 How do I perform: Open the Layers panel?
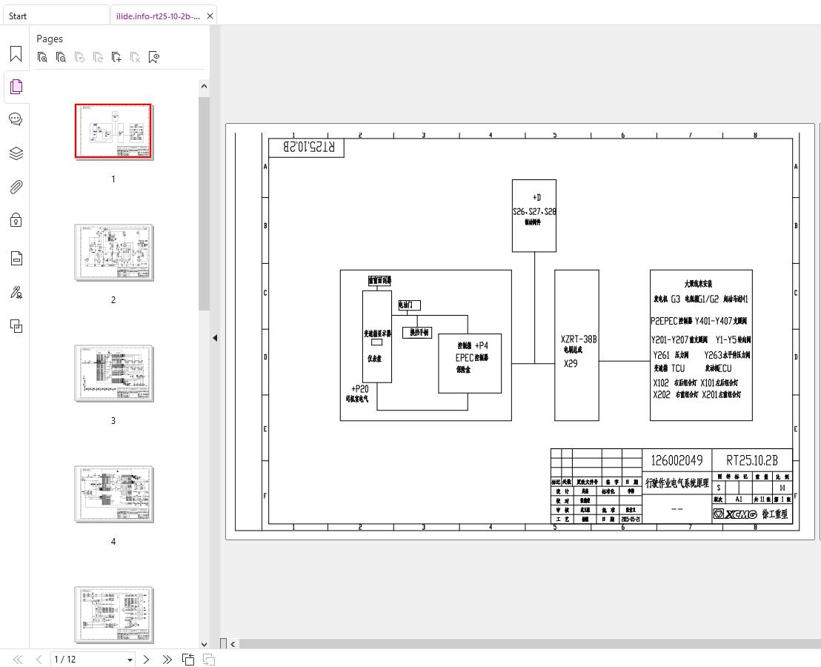tap(16, 153)
